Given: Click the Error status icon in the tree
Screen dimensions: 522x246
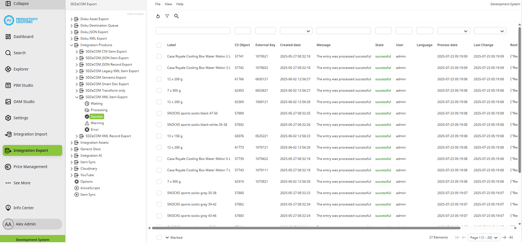Looking at the screenshot, I should (x=86, y=130).
